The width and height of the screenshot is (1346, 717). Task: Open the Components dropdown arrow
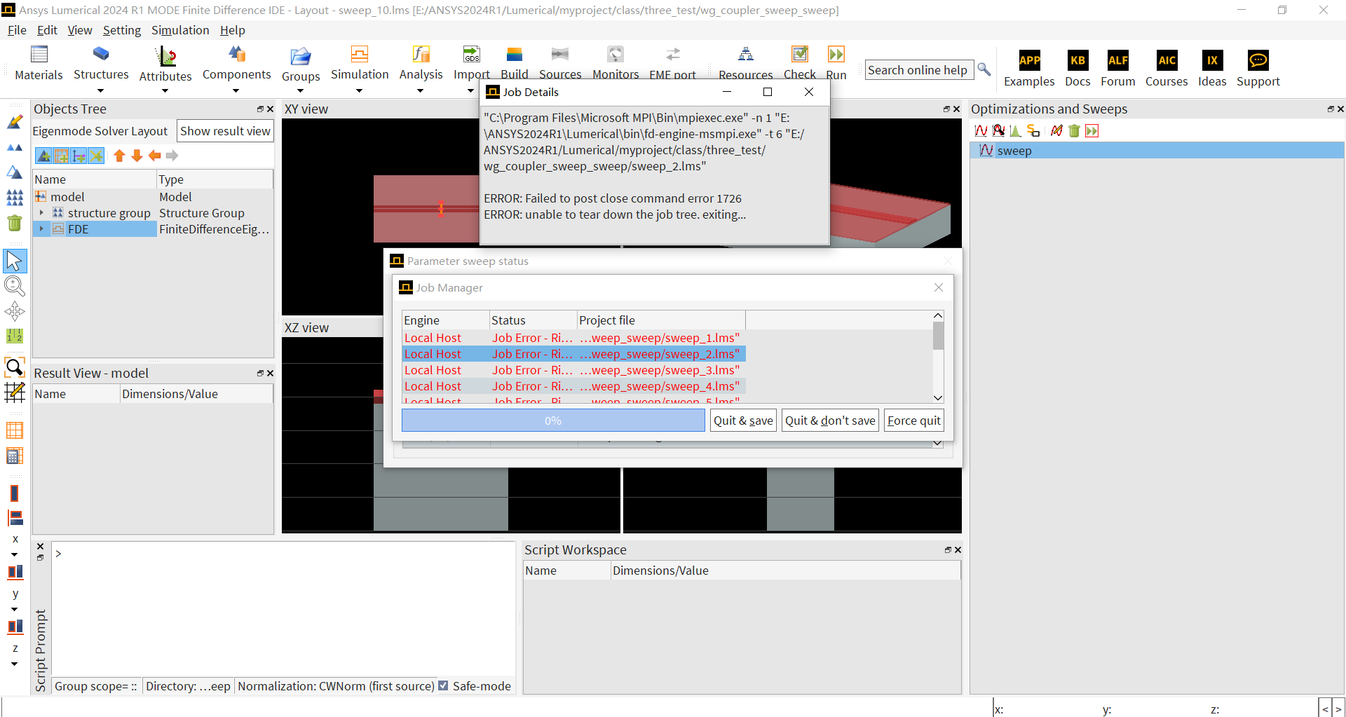coord(236,90)
